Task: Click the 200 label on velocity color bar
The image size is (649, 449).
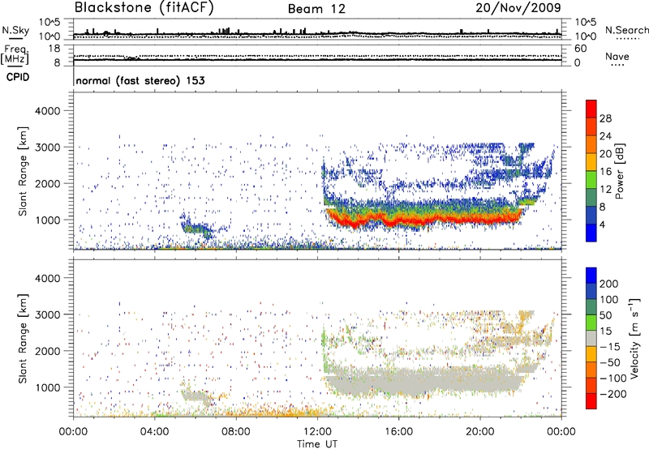Action: coord(609,284)
